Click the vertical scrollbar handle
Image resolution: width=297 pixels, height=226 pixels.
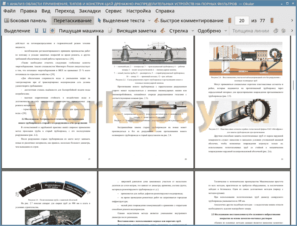click(293, 85)
